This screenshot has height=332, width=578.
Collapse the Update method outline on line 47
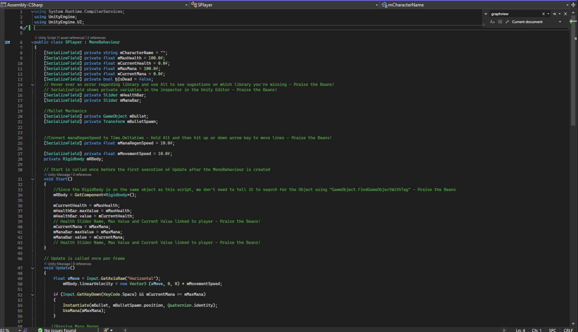pyautogui.click(x=33, y=268)
